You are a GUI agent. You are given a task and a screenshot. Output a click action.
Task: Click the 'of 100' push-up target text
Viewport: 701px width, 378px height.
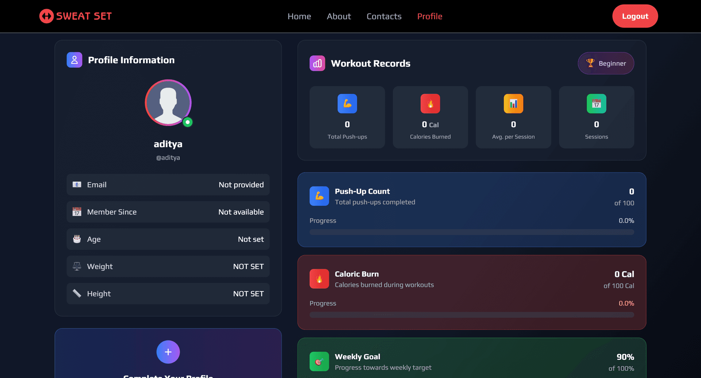[x=624, y=203]
